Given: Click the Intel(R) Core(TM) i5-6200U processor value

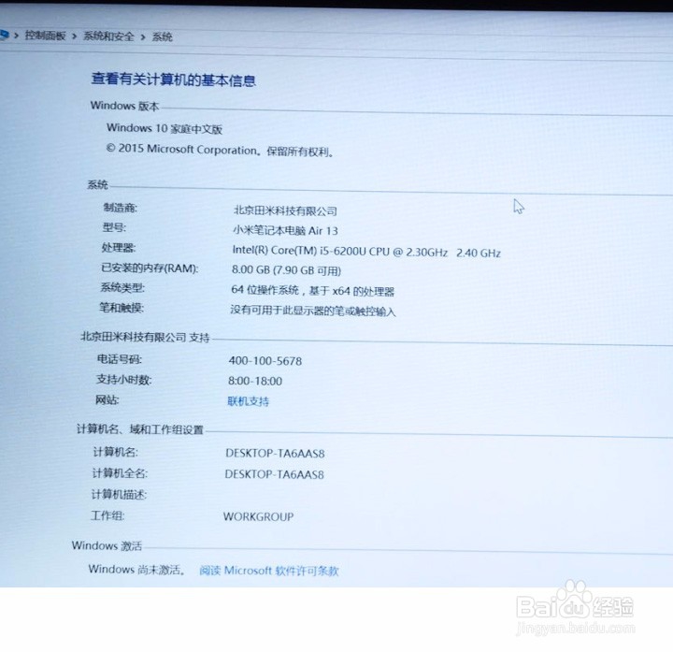Looking at the screenshot, I should point(366,252).
